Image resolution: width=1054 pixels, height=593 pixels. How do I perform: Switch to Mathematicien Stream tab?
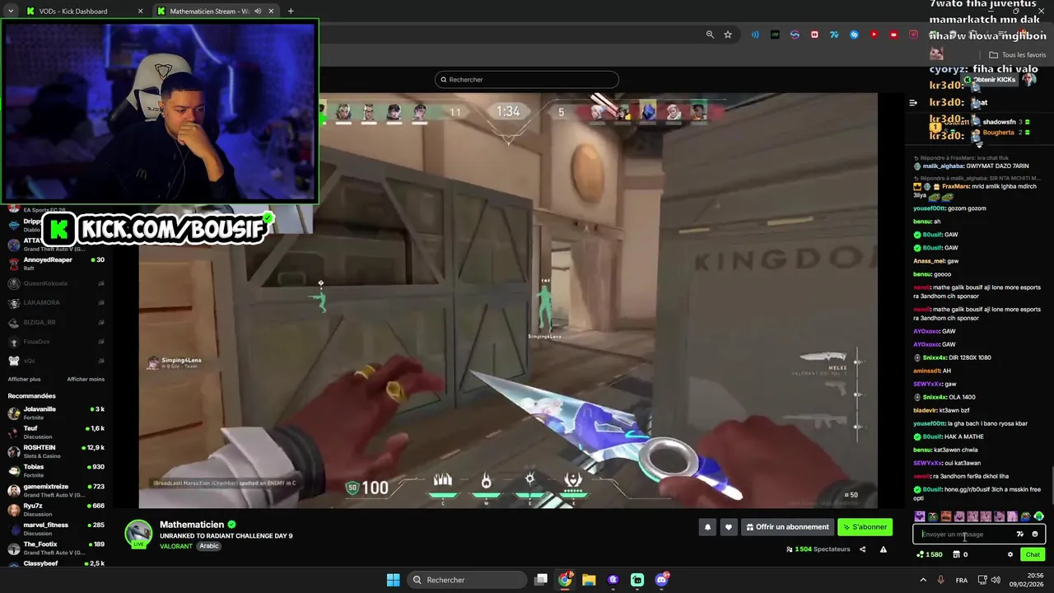point(215,11)
